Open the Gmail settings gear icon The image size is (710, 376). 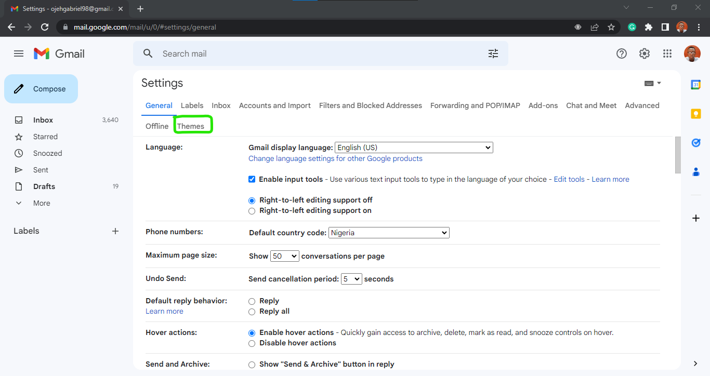click(644, 53)
